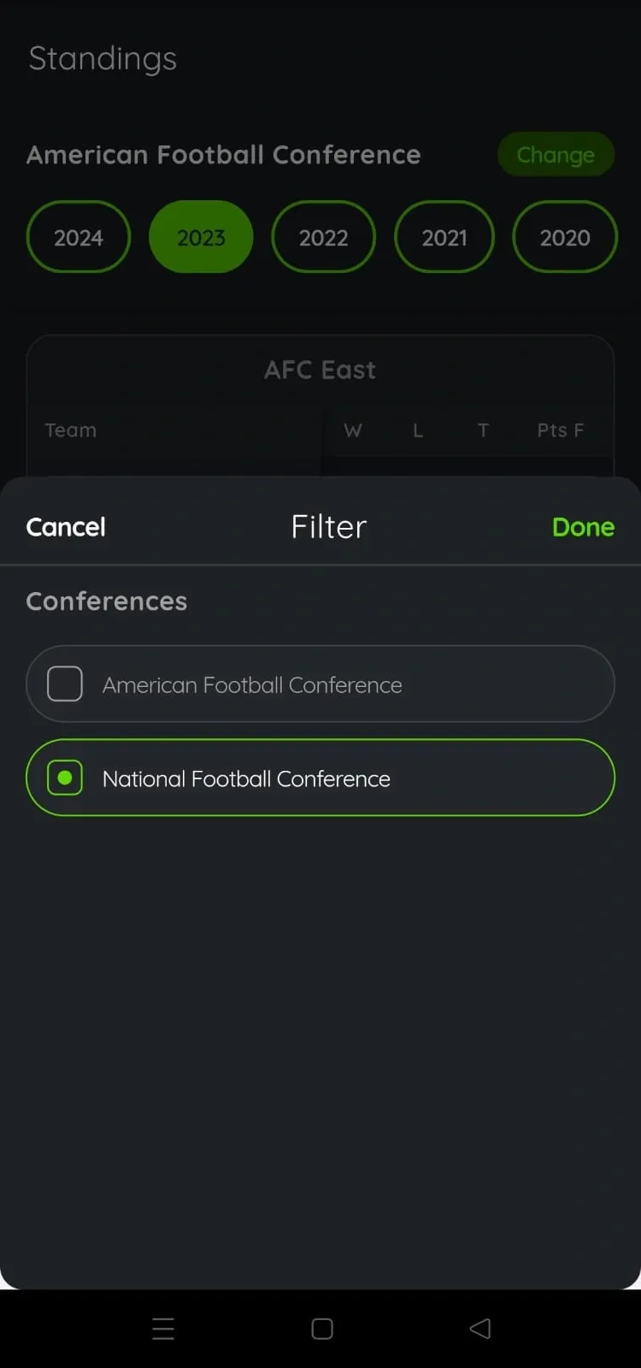The image size is (641, 1368).
Task: Switch to the 2022 season
Action: [323, 237]
